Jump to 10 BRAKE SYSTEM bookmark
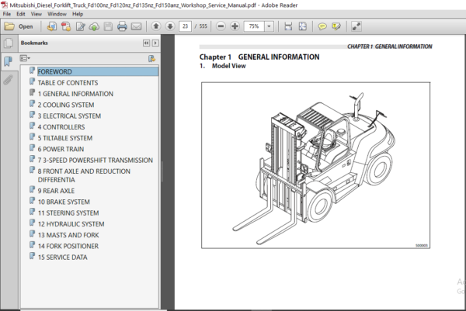 [64, 202]
